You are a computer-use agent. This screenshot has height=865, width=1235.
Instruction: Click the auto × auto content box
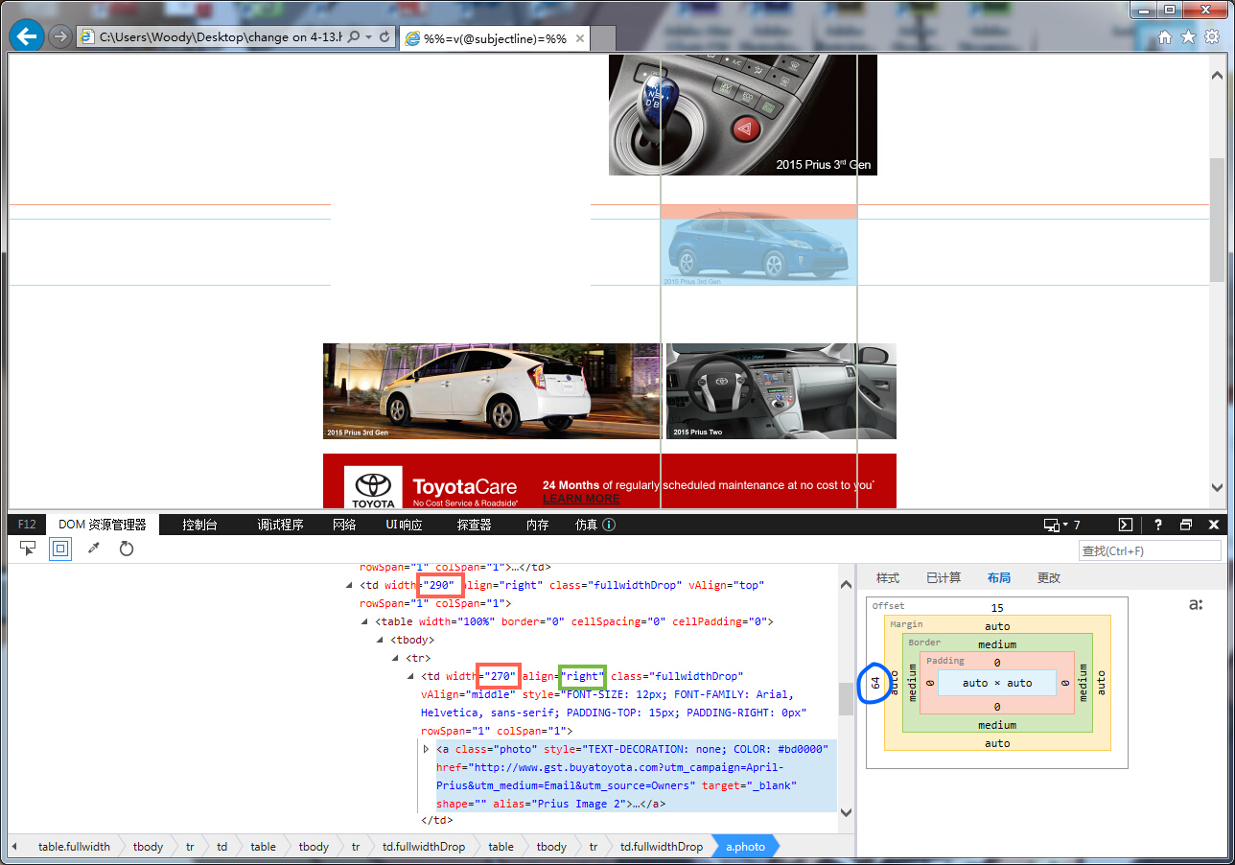tap(997, 683)
